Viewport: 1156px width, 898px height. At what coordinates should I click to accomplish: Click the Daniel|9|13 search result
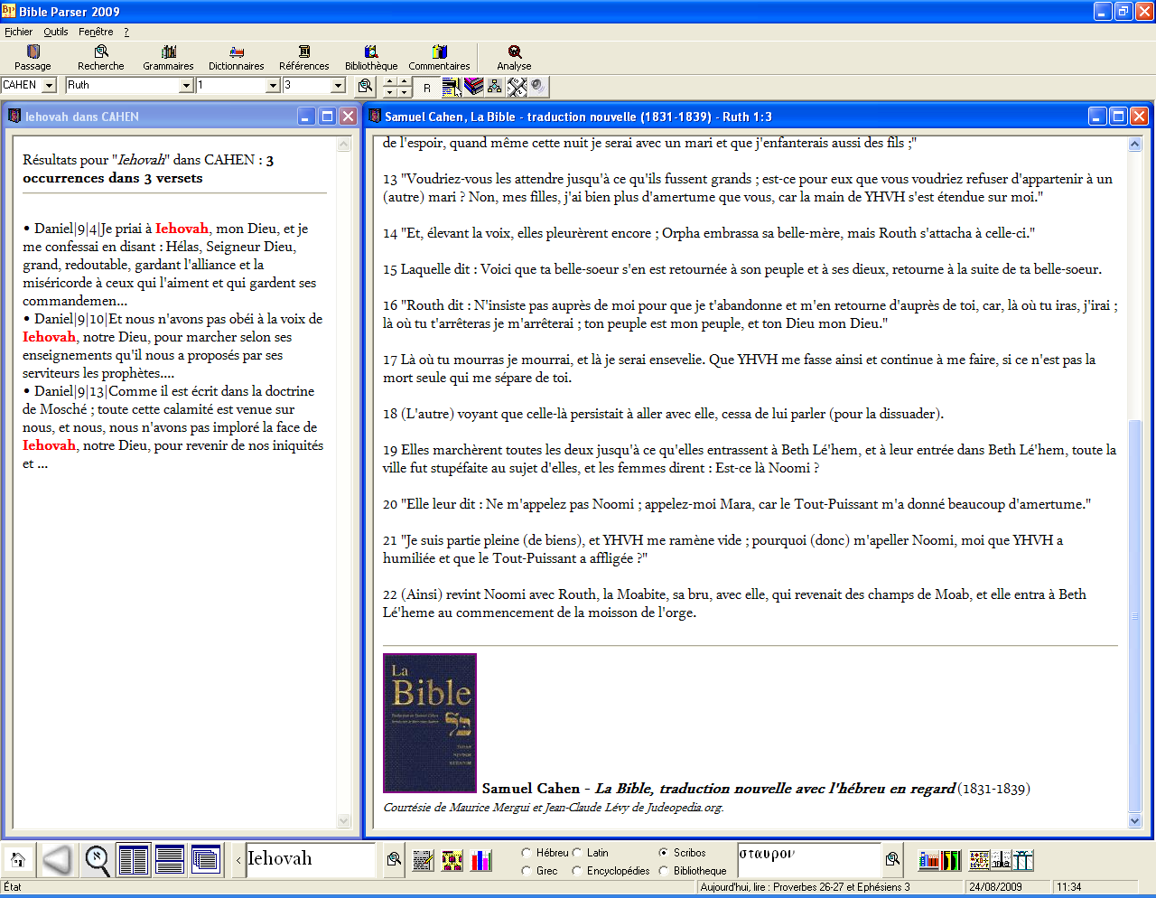(x=172, y=427)
